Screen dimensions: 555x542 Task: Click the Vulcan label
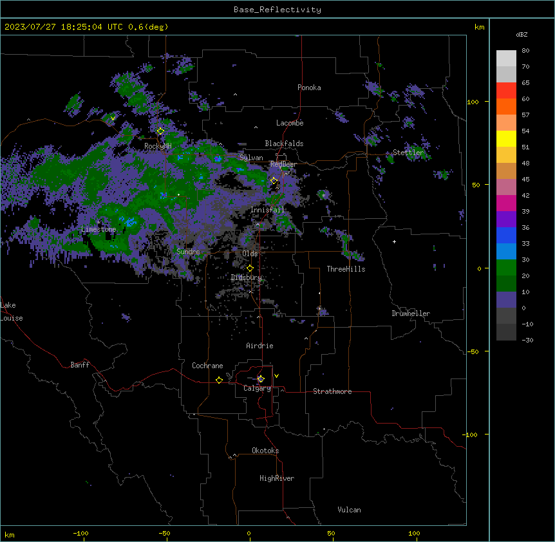click(350, 510)
